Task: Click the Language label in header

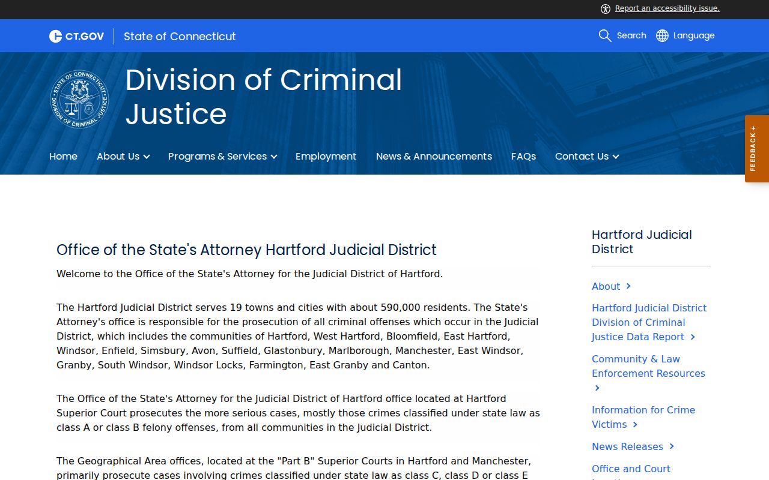Action: pyautogui.click(x=694, y=35)
